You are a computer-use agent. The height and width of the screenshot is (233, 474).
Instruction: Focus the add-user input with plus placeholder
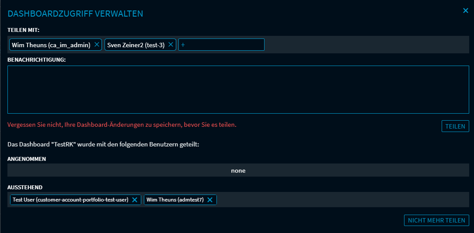point(221,45)
